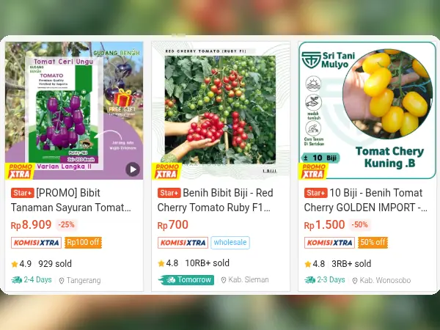
Task: Open the Benih Bibit Biji Red Cherry title
Action: pyautogui.click(x=215, y=200)
